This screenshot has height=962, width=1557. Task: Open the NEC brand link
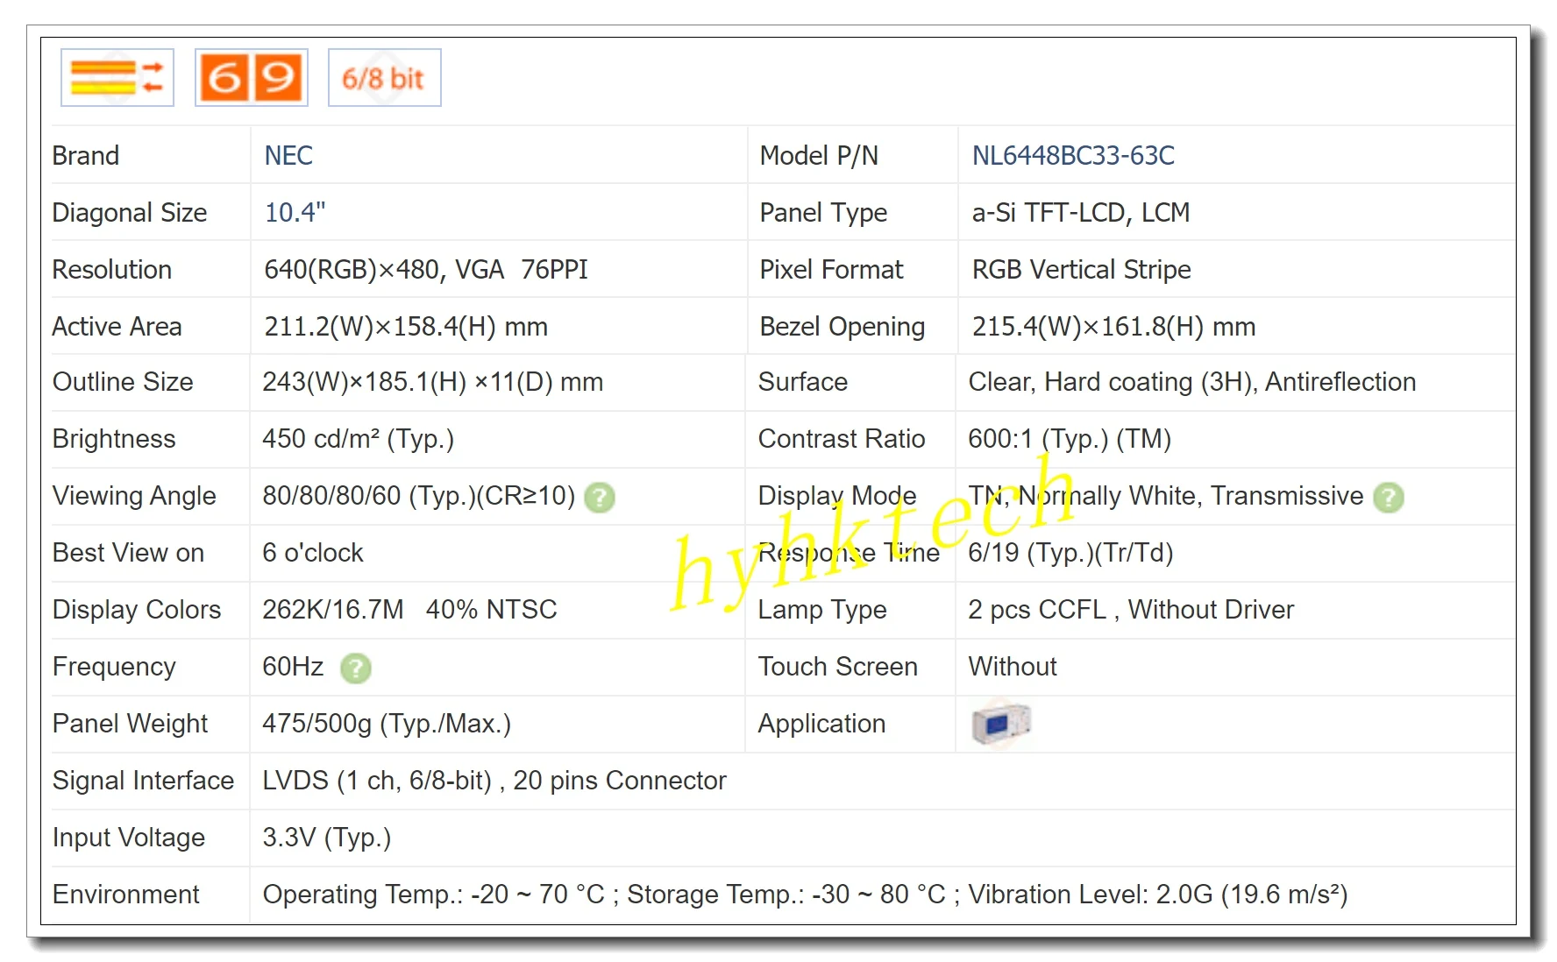(x=288, y=156)
